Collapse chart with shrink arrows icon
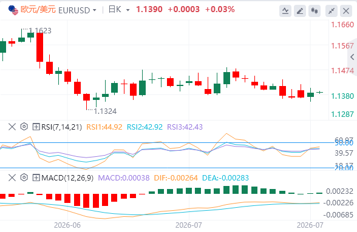The height and width of the screenshot is (232, 357). (331, 11)
